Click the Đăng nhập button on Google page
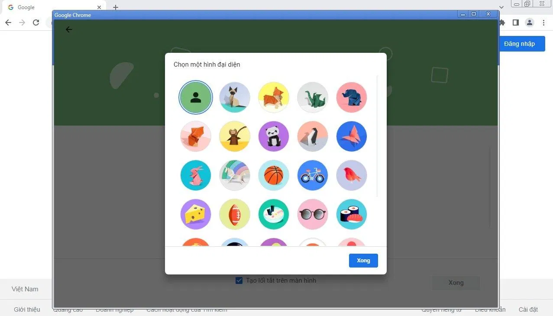 pos(519,44)
